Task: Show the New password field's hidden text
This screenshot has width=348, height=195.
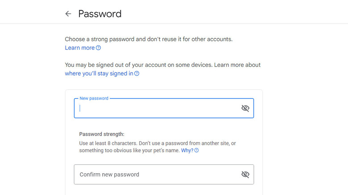Action: click(245, 108)
